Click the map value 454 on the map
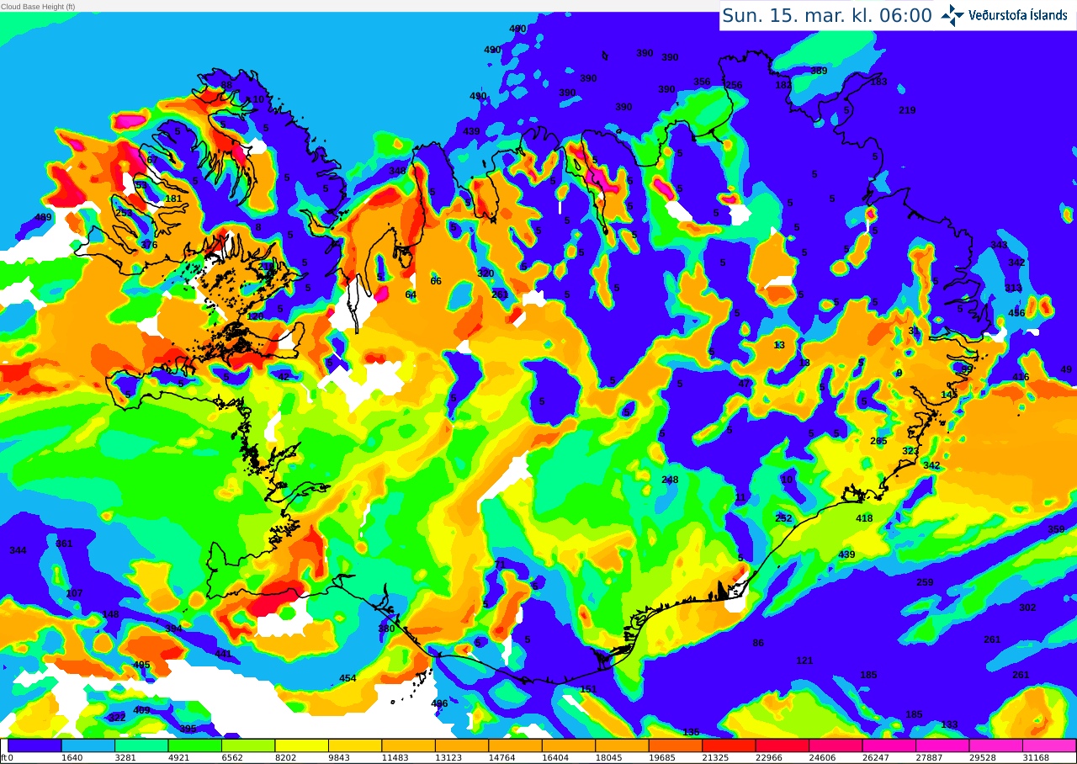Viewport: 1077px width, 764px height. [348, 678]
